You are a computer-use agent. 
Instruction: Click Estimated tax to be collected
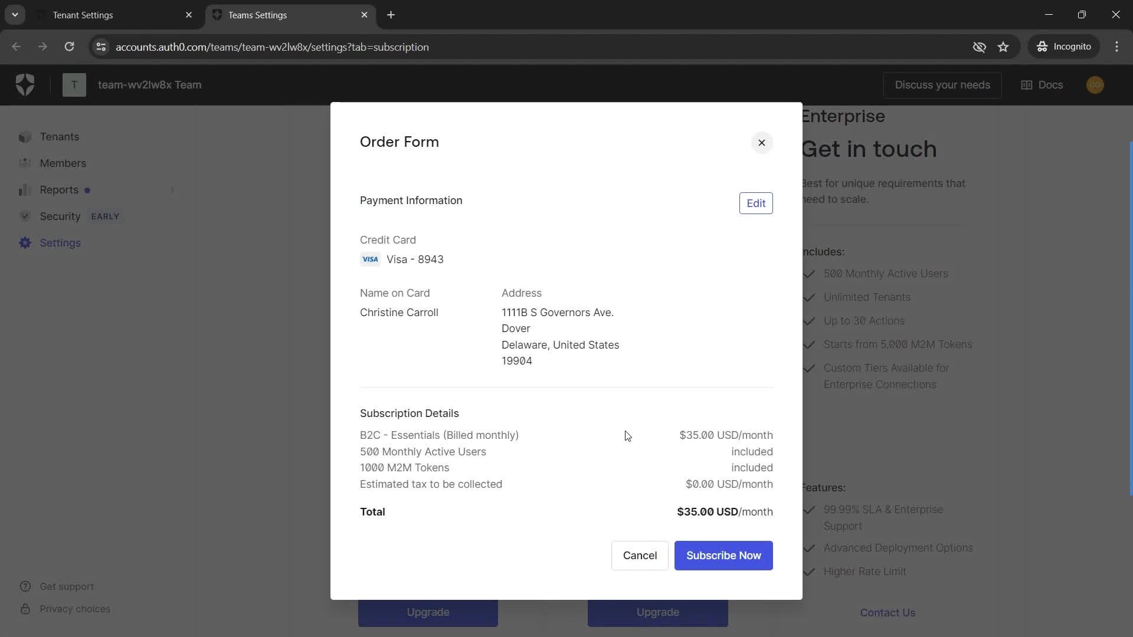tap(431, 484)
